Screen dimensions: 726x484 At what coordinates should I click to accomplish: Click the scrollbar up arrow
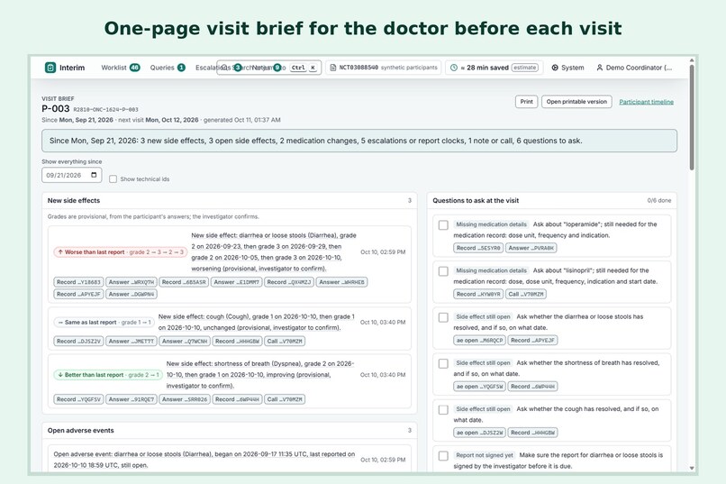coord(692,60)
